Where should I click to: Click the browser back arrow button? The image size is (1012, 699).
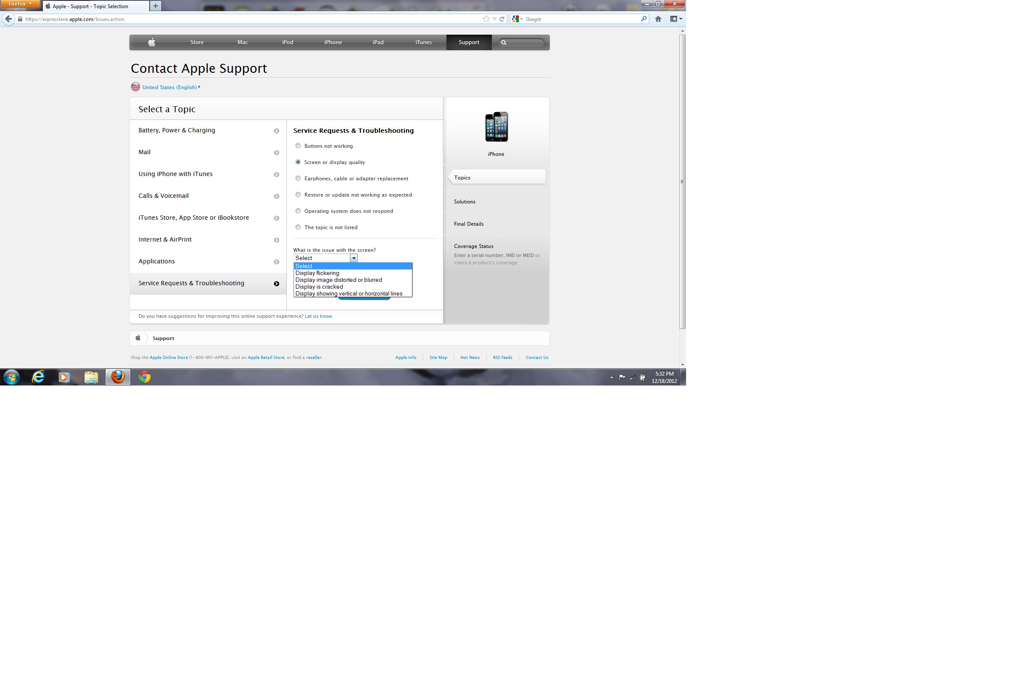pyautogui.click(x=8, y=19)
